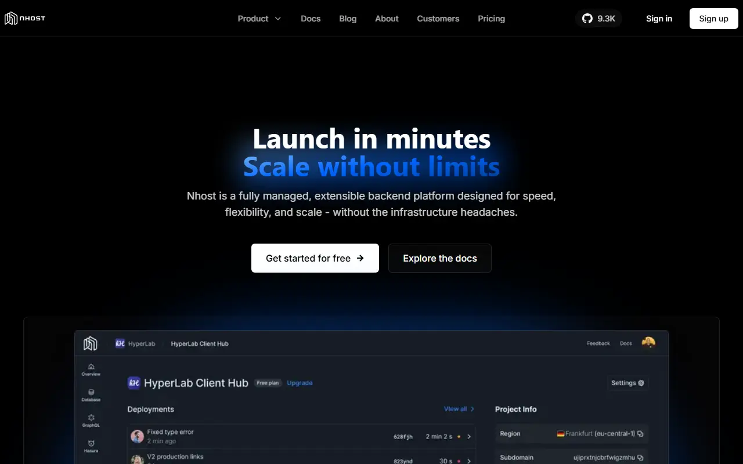
Task: Click View all deployments link
Action: (459, 409)
